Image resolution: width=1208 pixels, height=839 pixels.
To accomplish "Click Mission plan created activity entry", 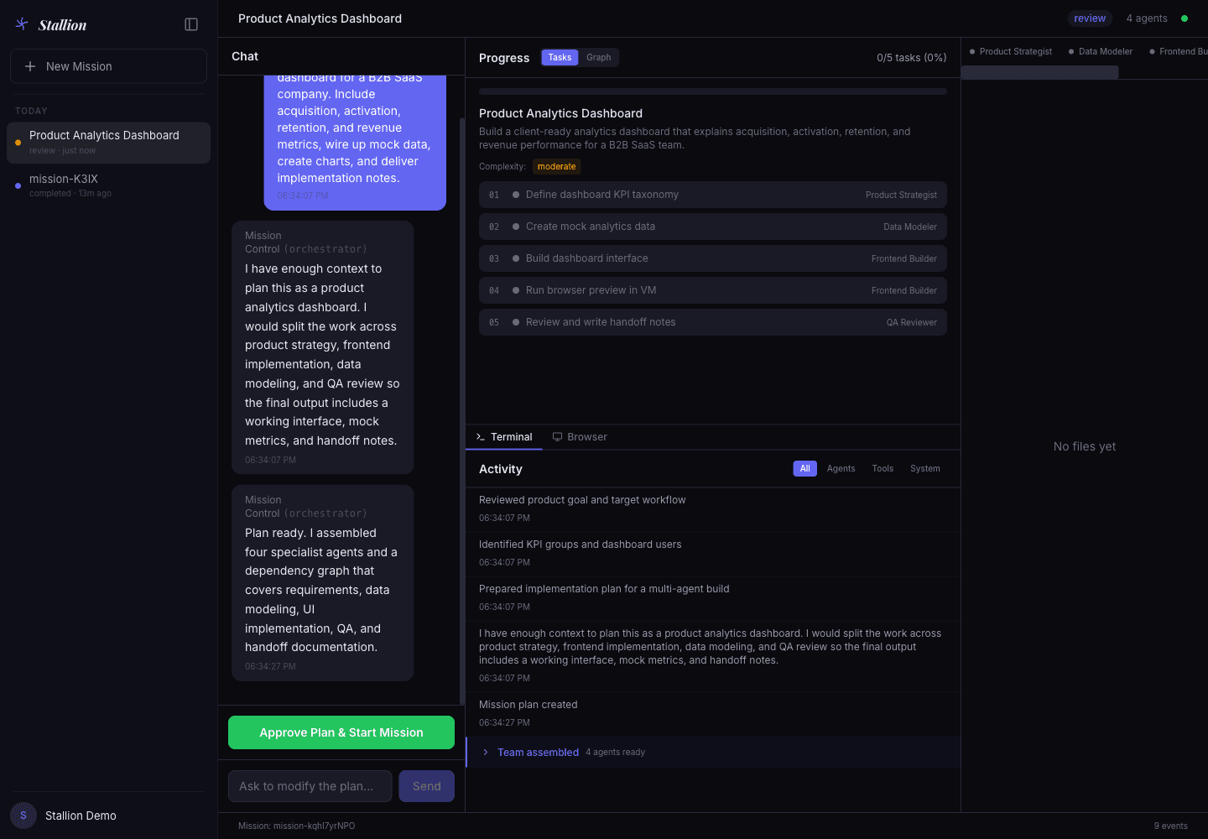I will click(713, 713).
